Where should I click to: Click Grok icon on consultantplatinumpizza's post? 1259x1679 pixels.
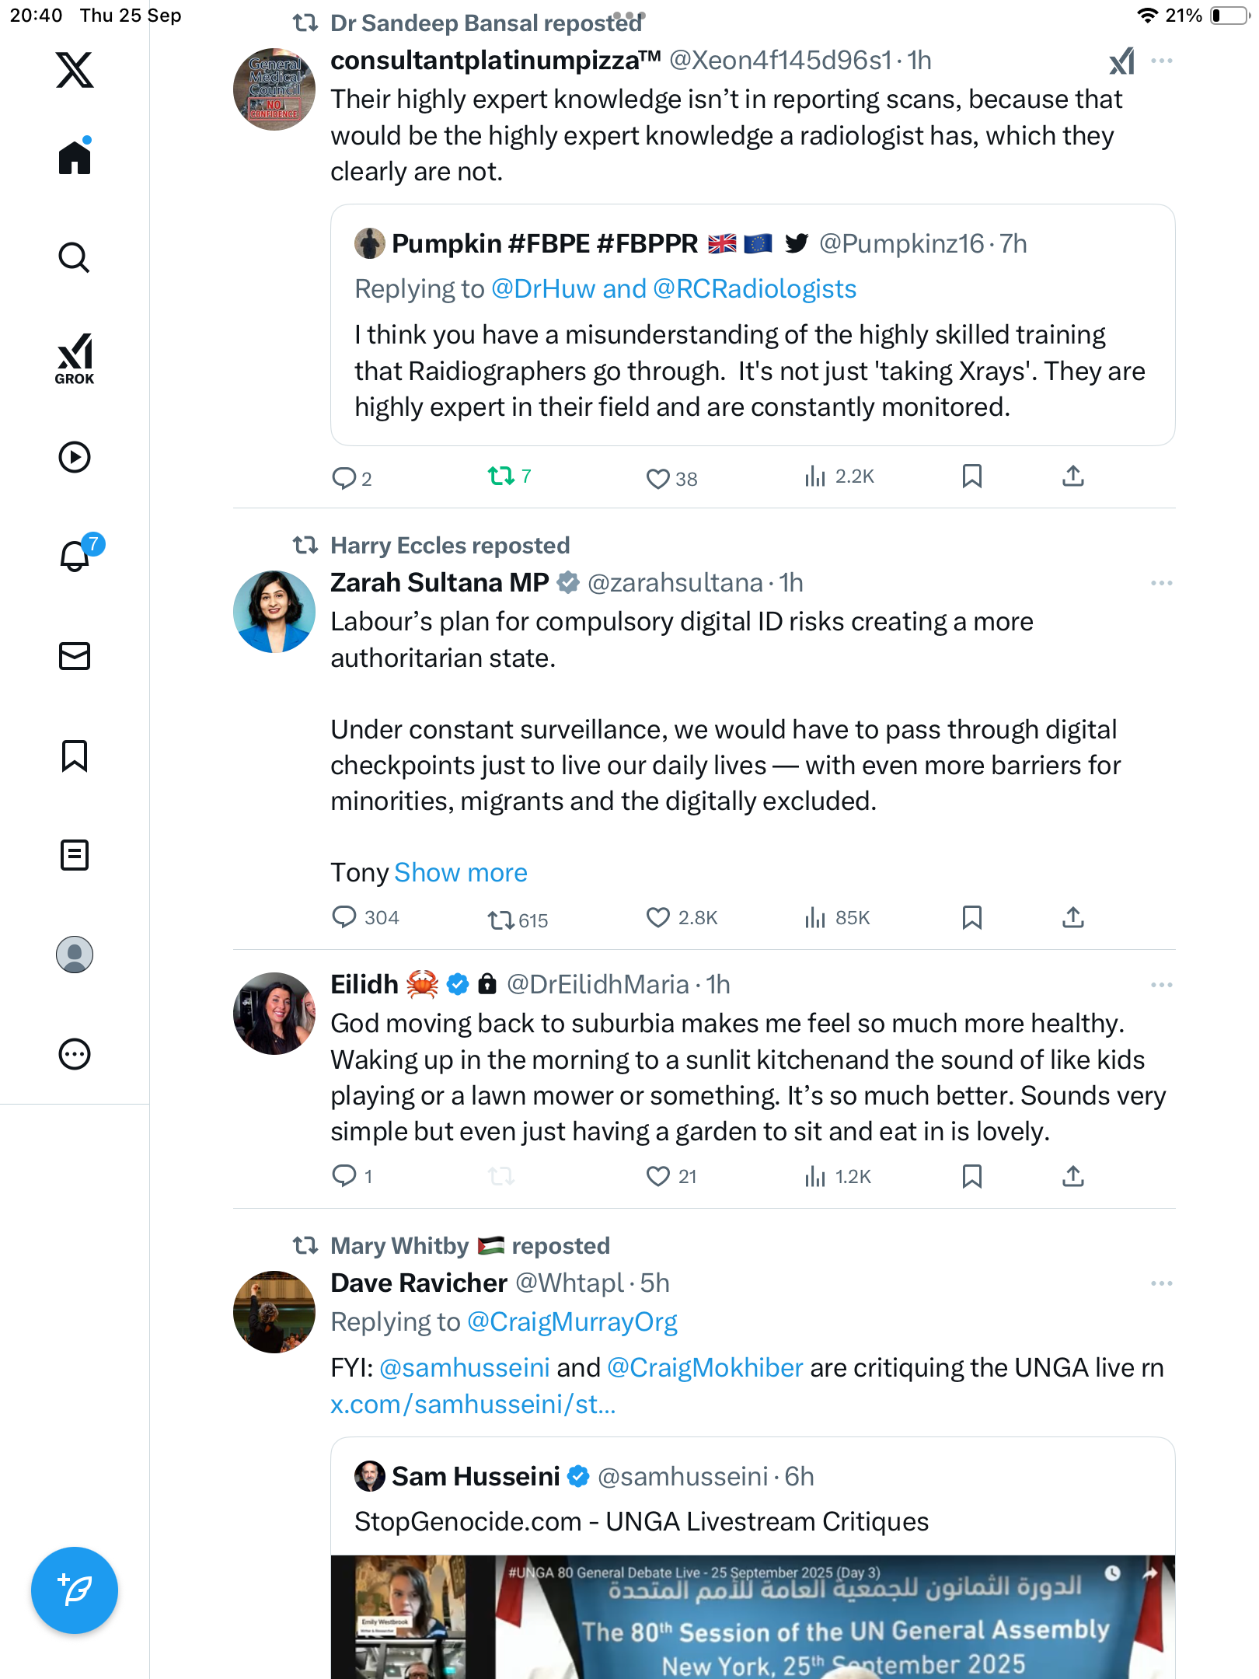pos(1121,61)
